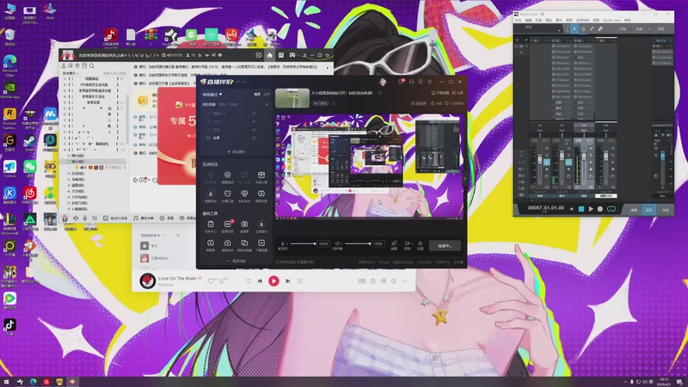Open song title Love On The Brain
This screenshot has width=688, height=387.
[x=177, y=278]
